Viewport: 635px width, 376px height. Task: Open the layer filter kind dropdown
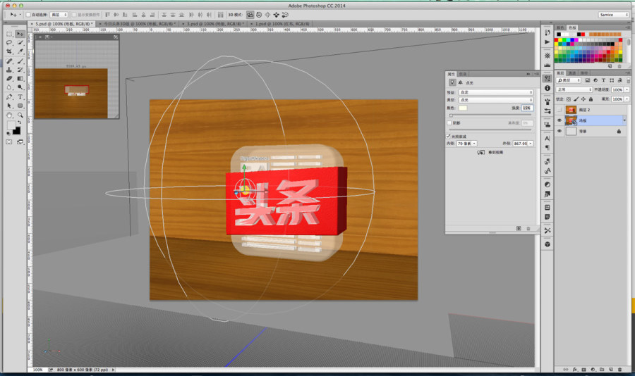569,80
